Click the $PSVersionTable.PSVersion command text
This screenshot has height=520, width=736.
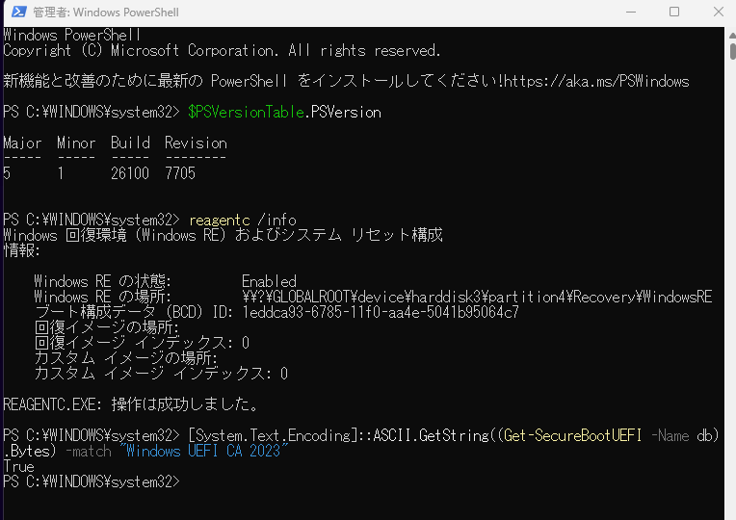[x=284, y=112]
